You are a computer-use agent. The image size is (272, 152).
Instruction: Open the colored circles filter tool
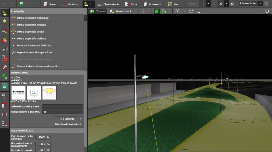pyautogui.click(x=5, y=40)
